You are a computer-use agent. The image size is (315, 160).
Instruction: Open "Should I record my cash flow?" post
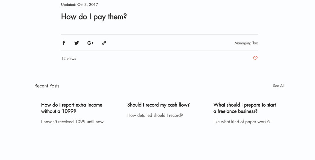tap(158, 105)
